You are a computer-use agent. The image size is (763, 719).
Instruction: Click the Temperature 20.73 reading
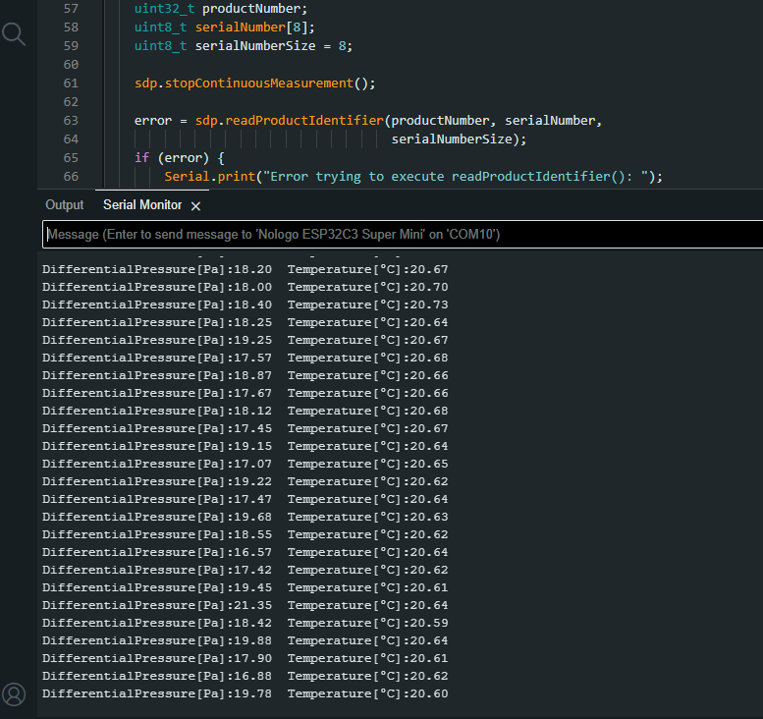[367, 304]
